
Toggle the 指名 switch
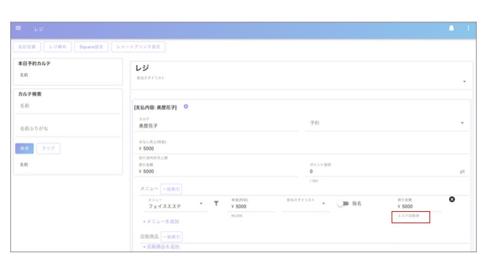343,204
